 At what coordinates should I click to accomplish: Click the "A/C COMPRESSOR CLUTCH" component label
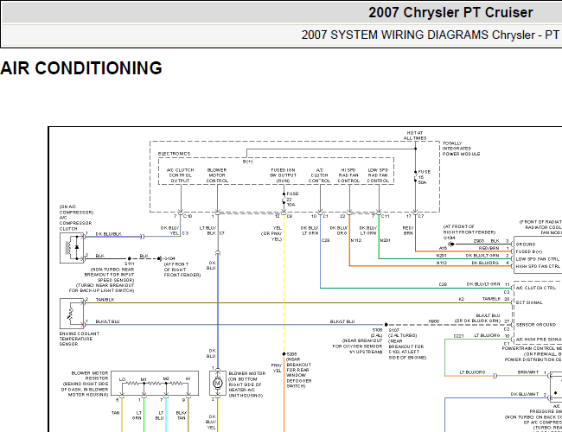[75, 223]
